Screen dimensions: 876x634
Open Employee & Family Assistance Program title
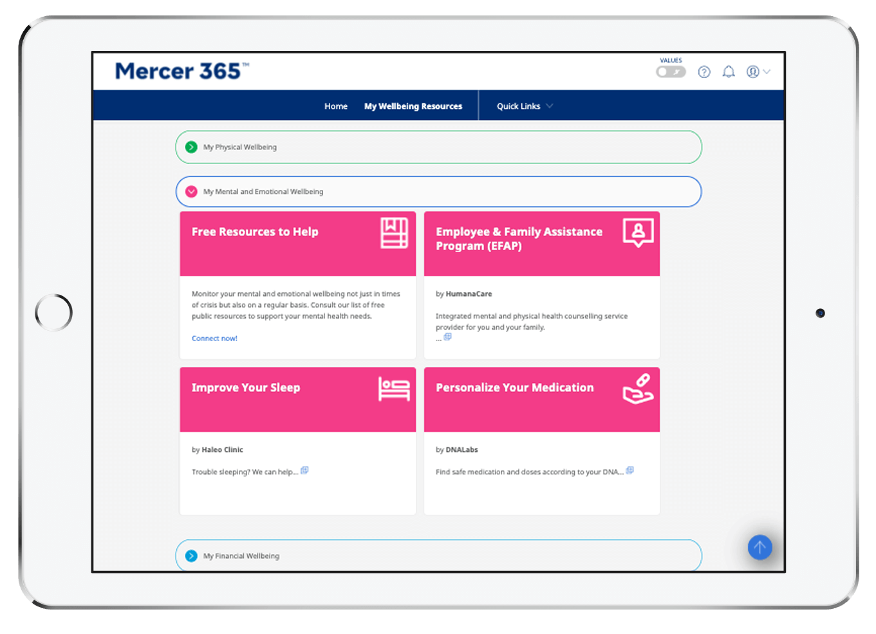pyautogui.click(x=519, y=239)
